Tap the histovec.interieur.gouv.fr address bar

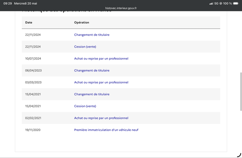pos(121,8)
